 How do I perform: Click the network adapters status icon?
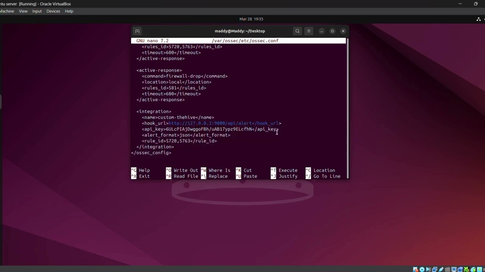(435, 269)
